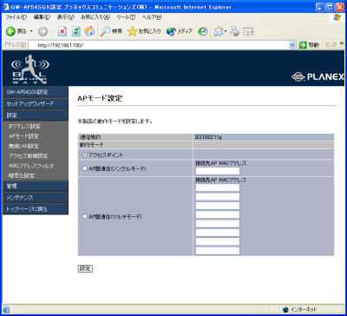Click the IEEE802.11g value text
This screenshot has height=316, width=347.
point(208,137)
